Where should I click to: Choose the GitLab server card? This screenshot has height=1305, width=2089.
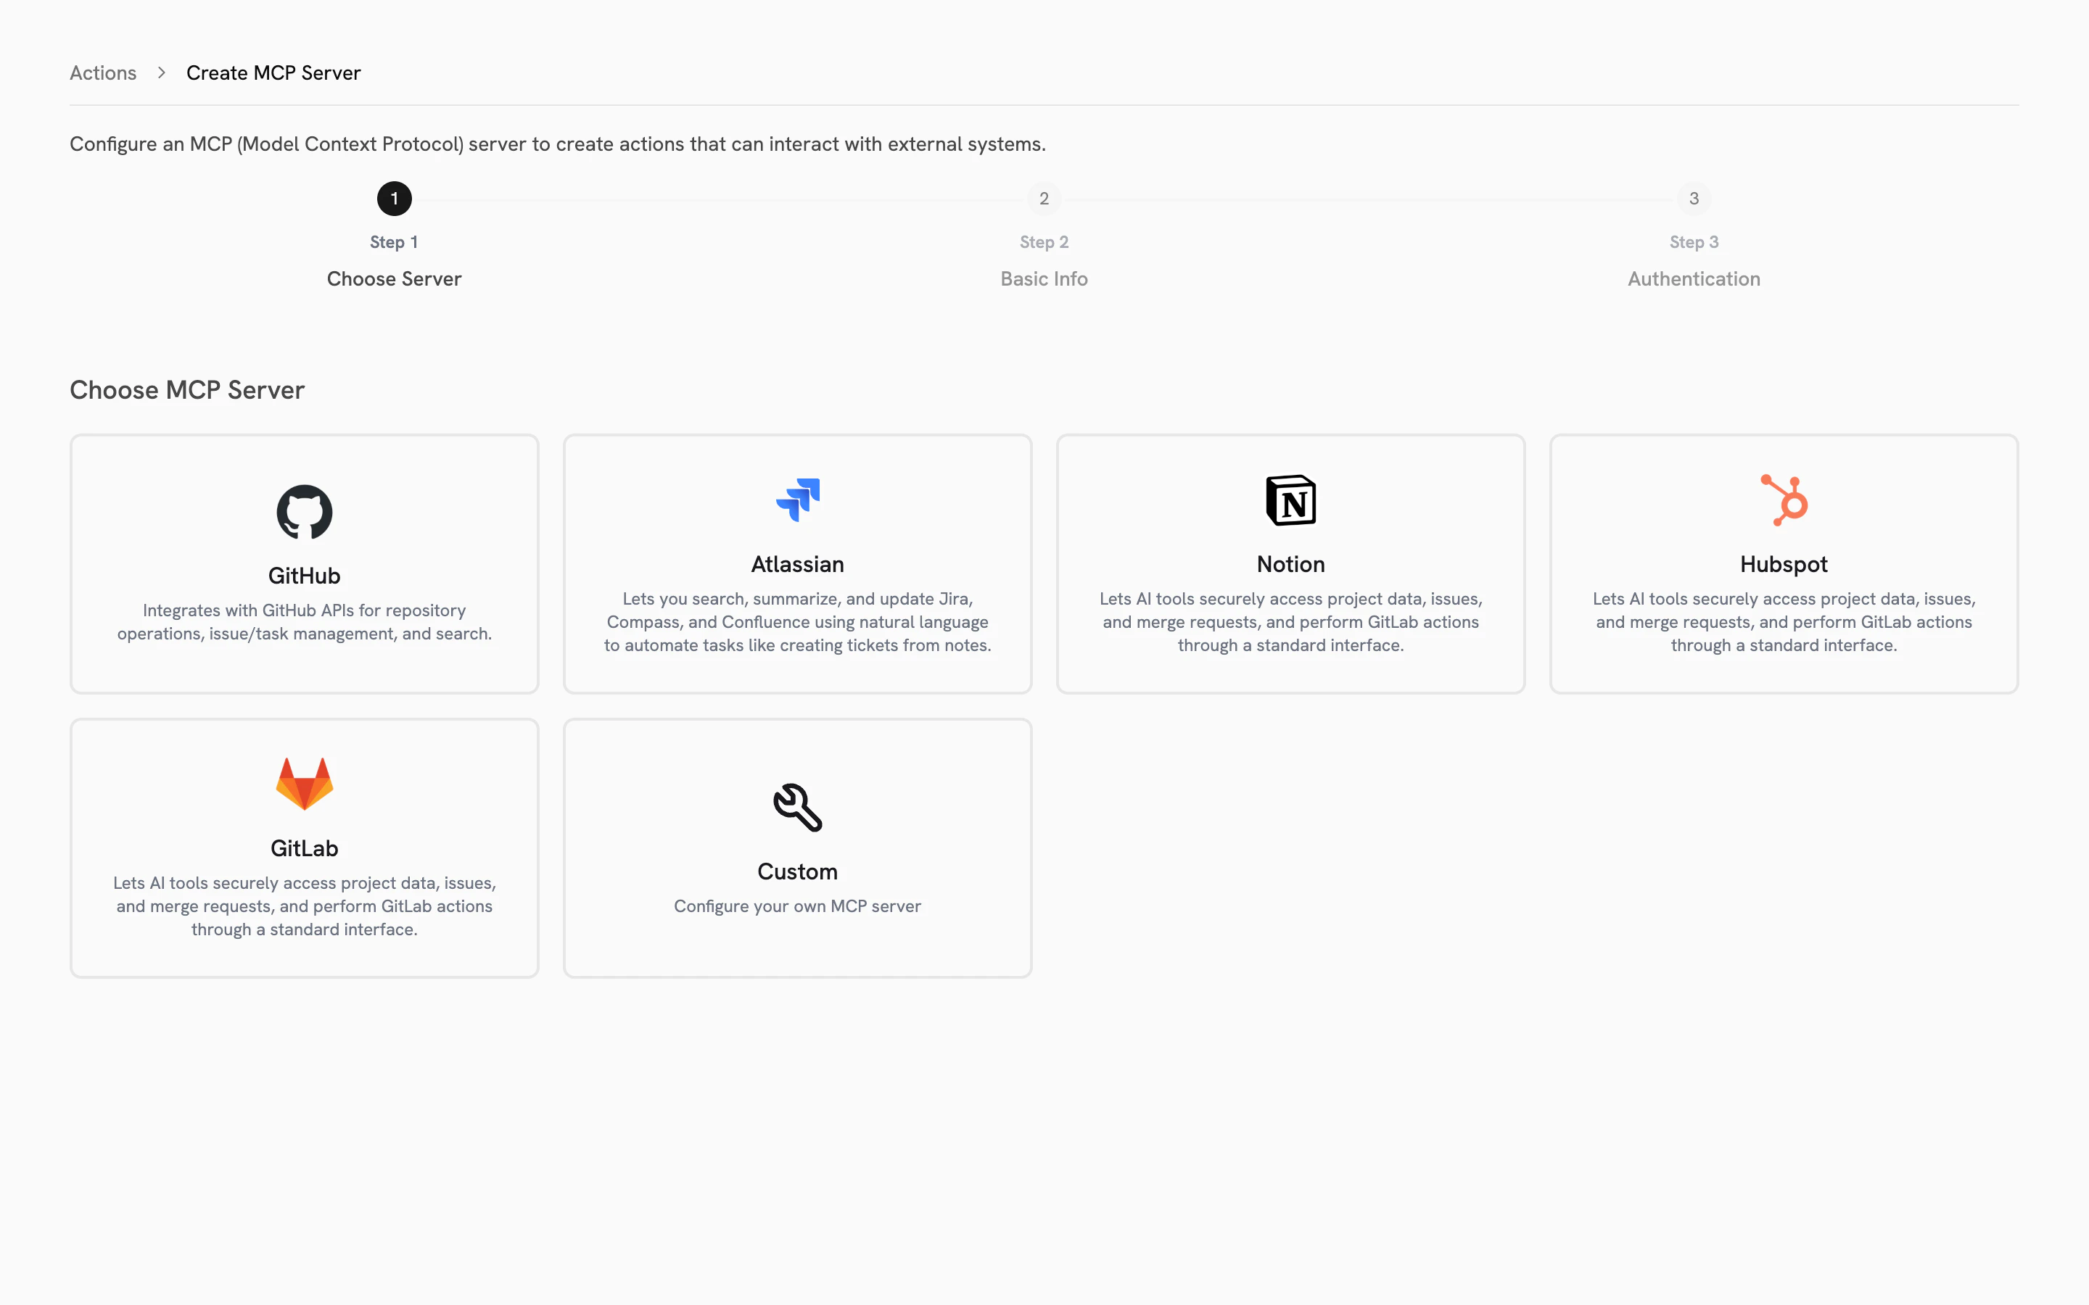304,848
